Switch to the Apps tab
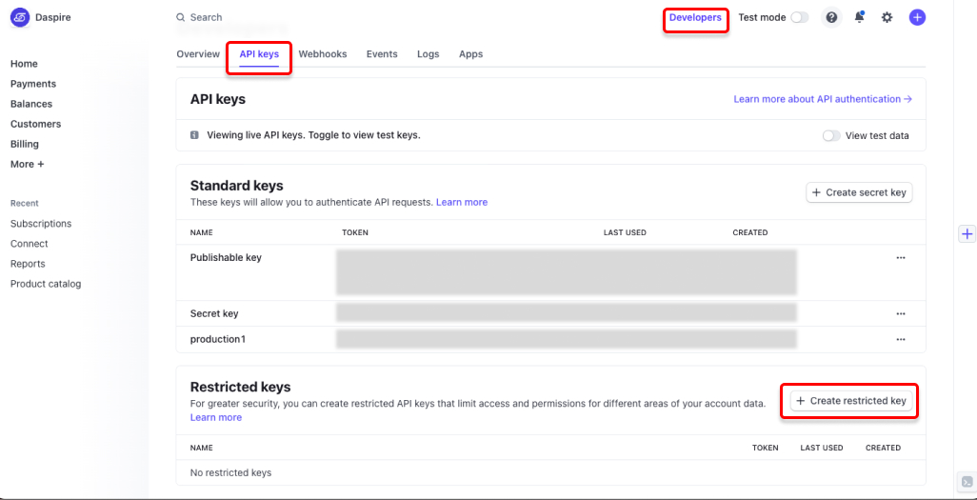This screenshot has width=977, height=500. tap(471, 54)
